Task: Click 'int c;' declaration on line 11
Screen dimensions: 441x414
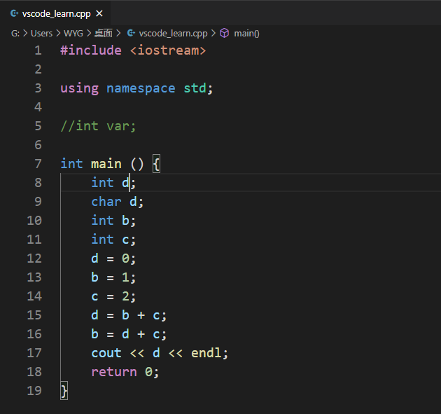Action: coord(113,240)
